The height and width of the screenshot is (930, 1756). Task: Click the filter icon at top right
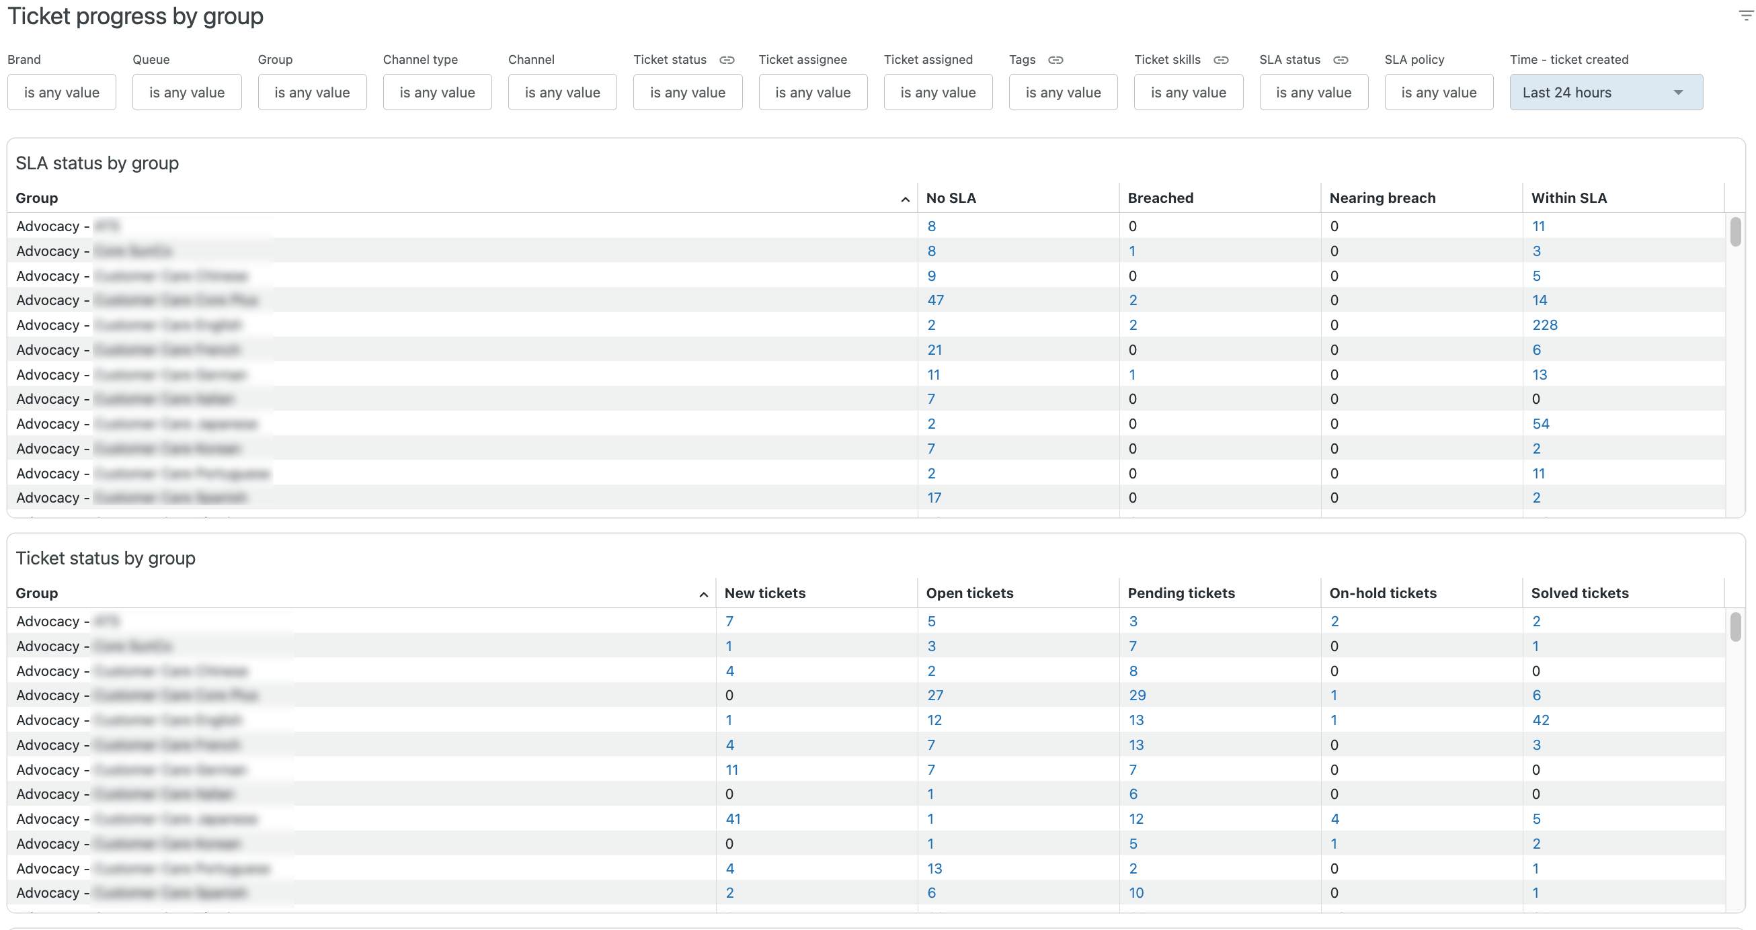pyautogui.click(x=1746, y=15)
